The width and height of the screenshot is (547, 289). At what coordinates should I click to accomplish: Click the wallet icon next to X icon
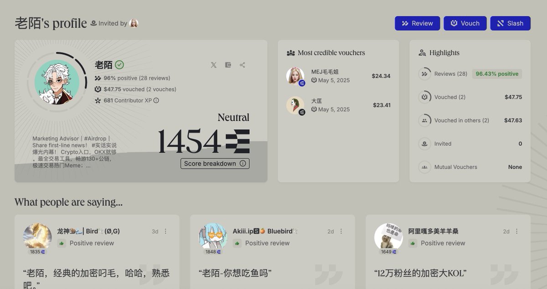tap(228, 65)
